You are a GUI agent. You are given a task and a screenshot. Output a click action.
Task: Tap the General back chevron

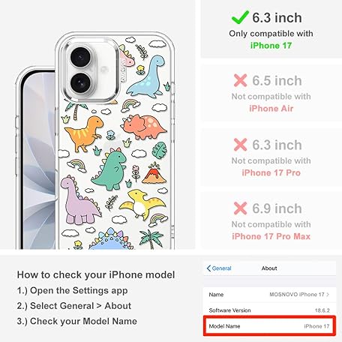point(208,268)
